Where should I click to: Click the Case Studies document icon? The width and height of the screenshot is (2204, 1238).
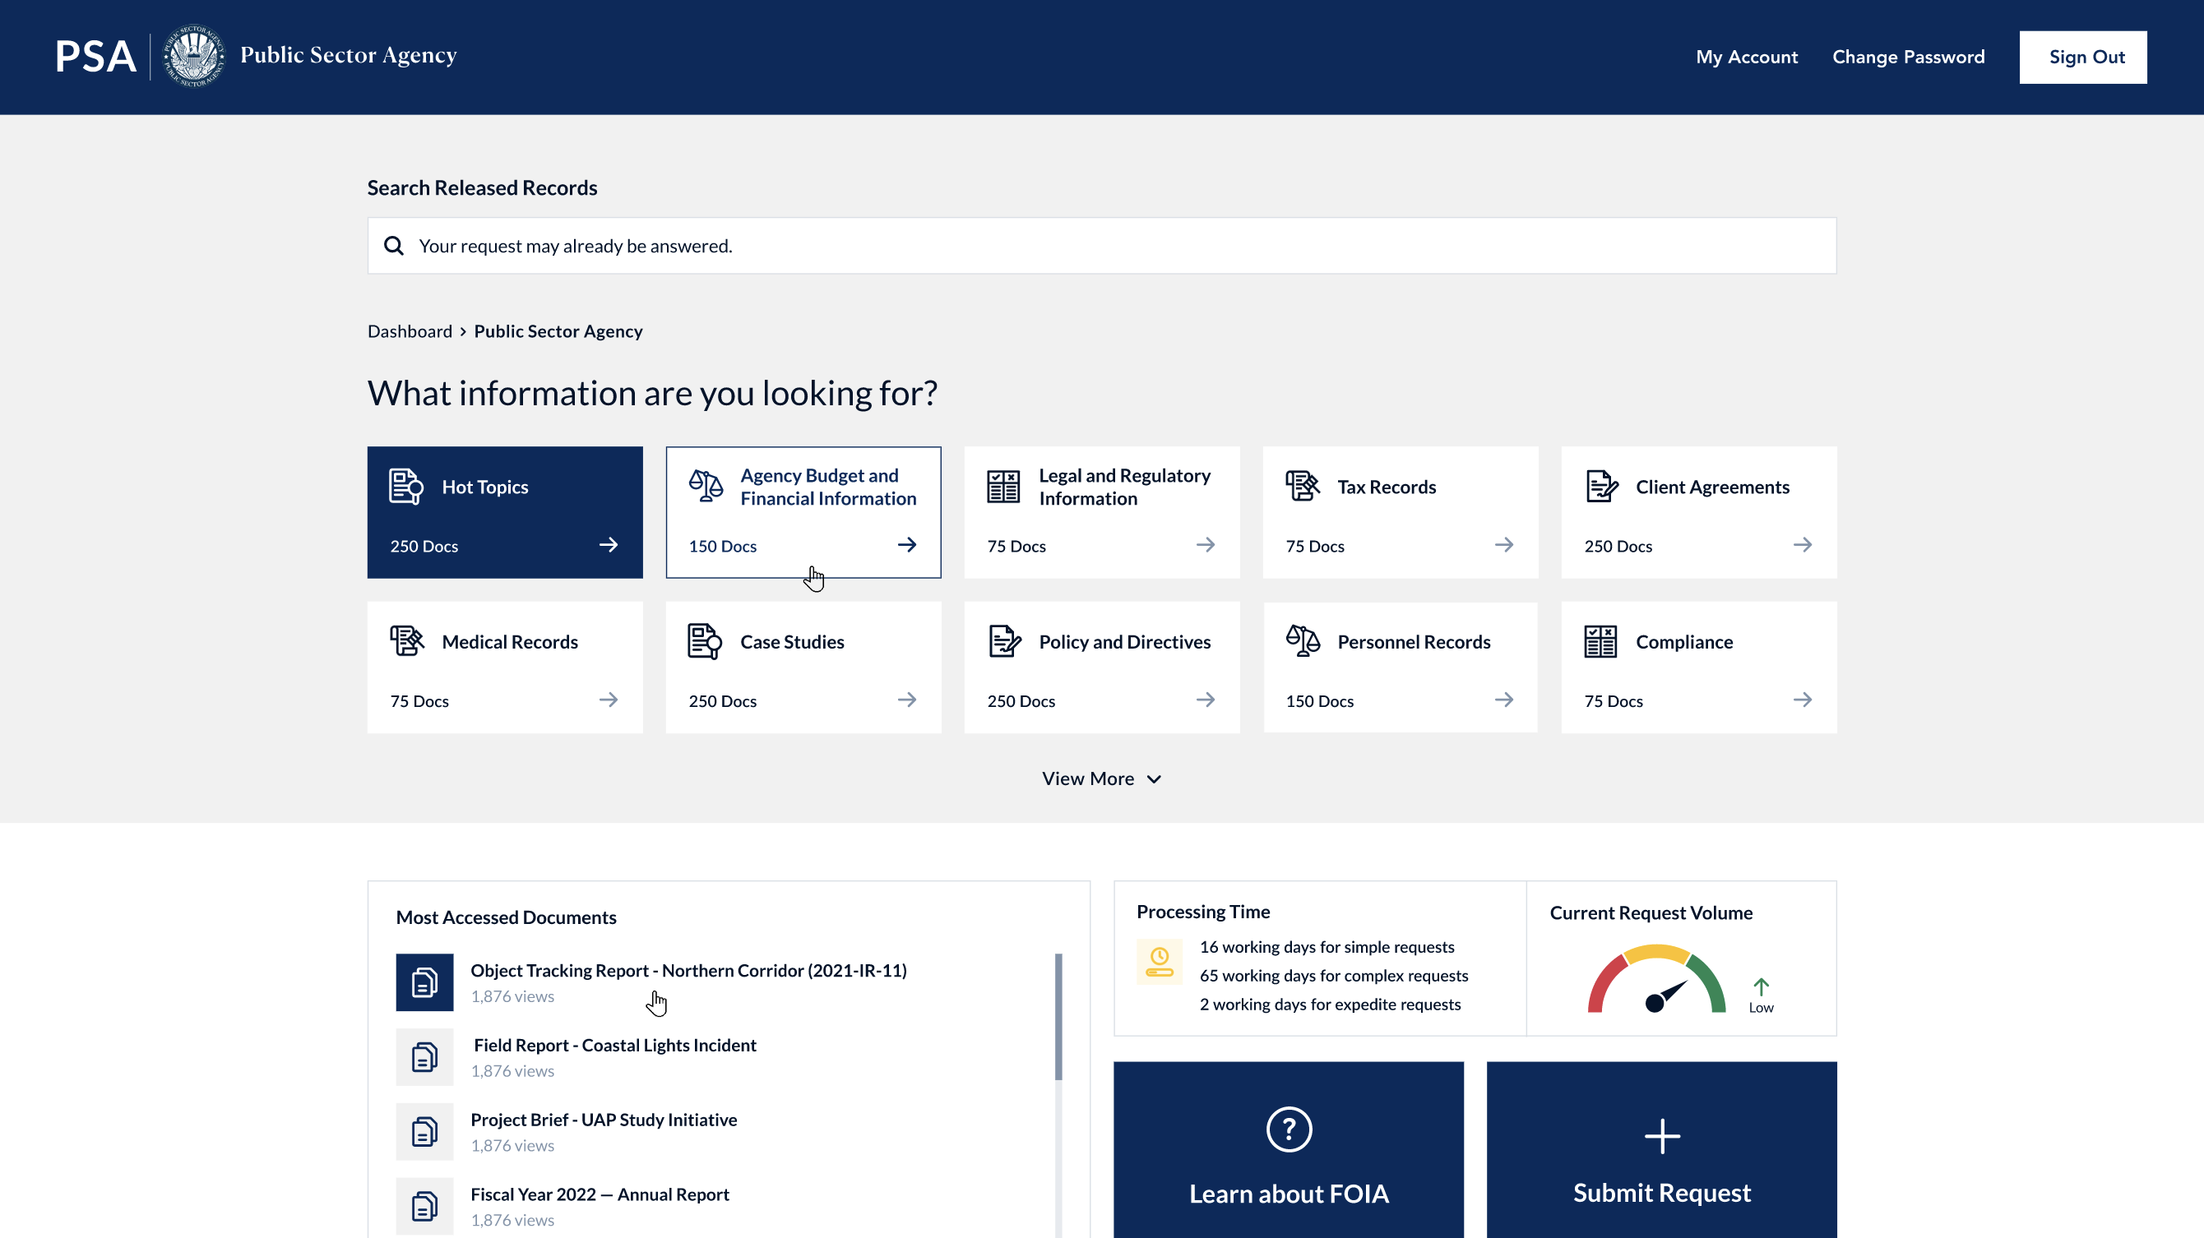pos(703,641)
